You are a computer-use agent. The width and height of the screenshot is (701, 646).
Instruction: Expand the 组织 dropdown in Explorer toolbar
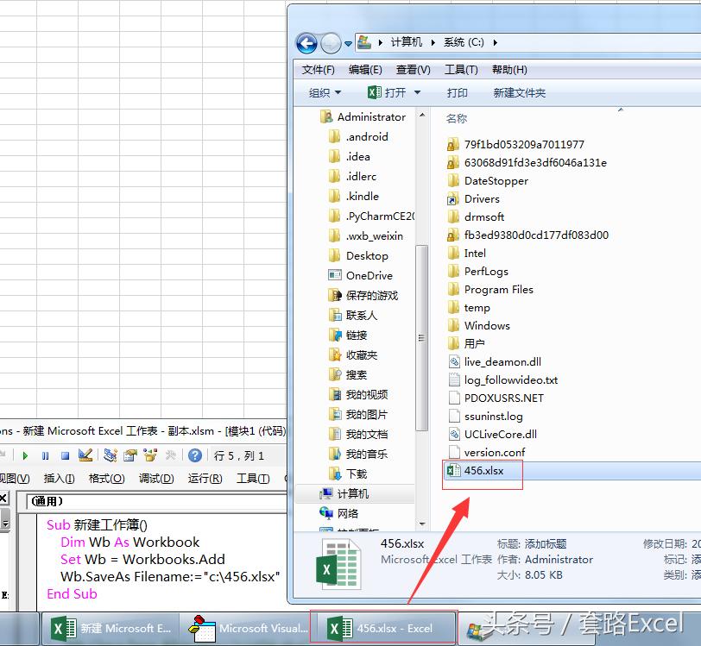coord(325,93)
